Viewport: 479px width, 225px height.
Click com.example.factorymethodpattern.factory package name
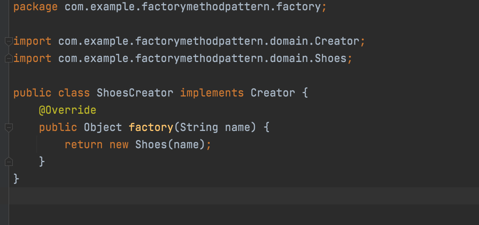pyautogui.click(x=192, y=7)
